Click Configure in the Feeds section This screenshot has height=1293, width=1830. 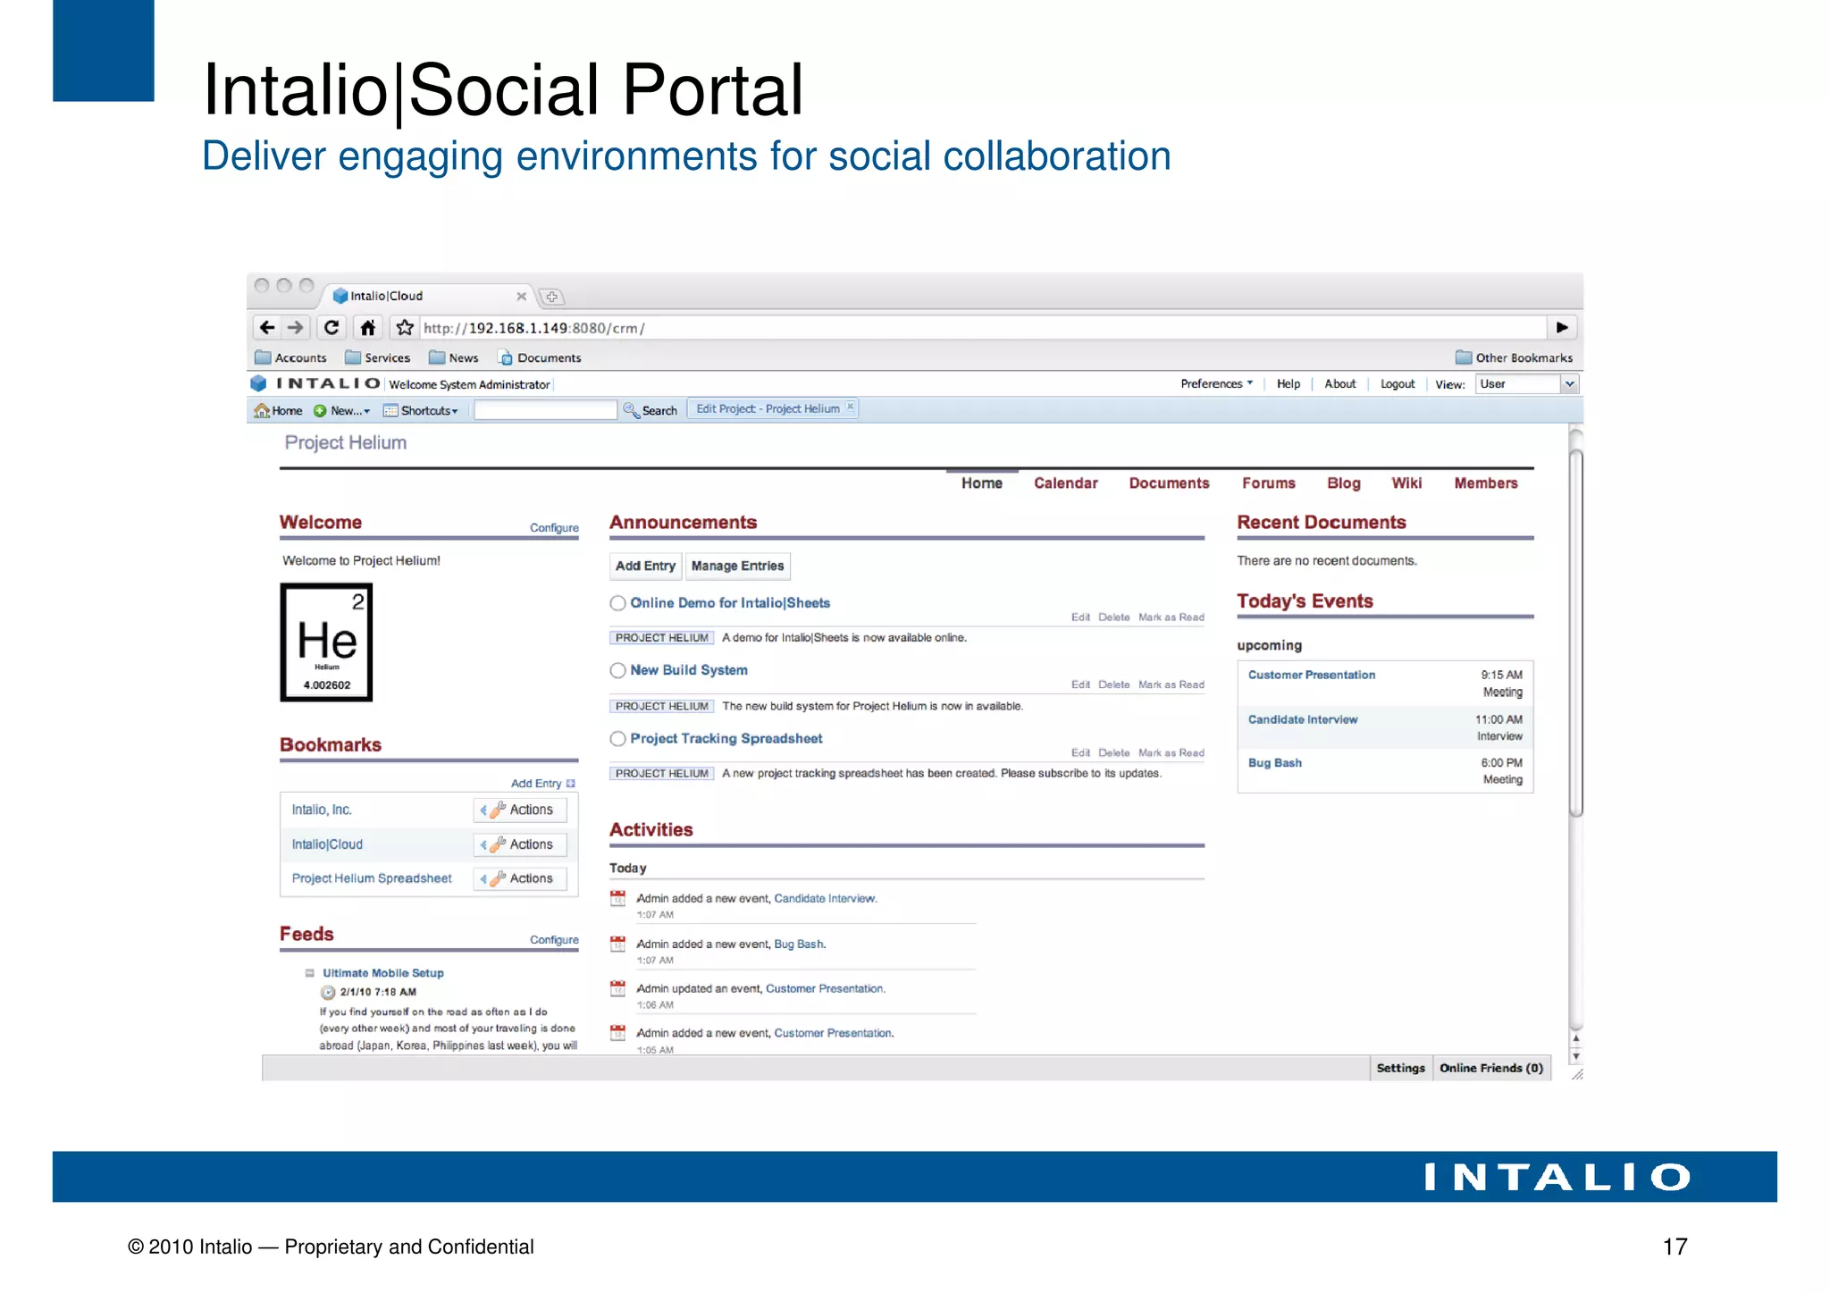coord(554,940)
